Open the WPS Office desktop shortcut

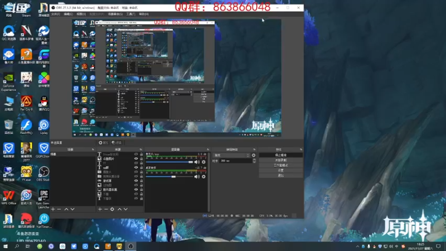click(x=8, y=197)
